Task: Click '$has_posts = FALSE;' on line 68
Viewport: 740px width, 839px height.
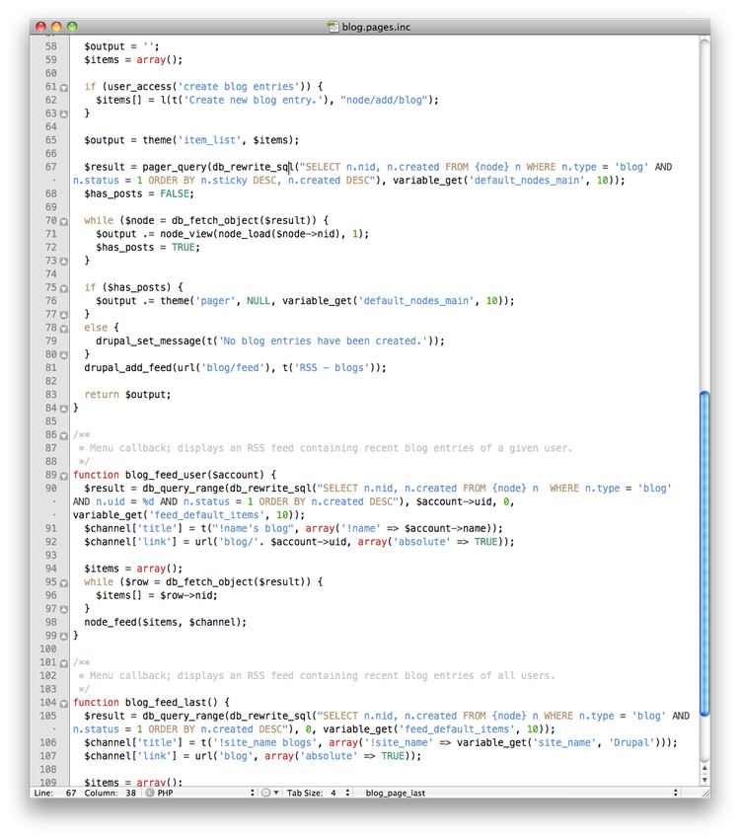Action: coord(139,193)
